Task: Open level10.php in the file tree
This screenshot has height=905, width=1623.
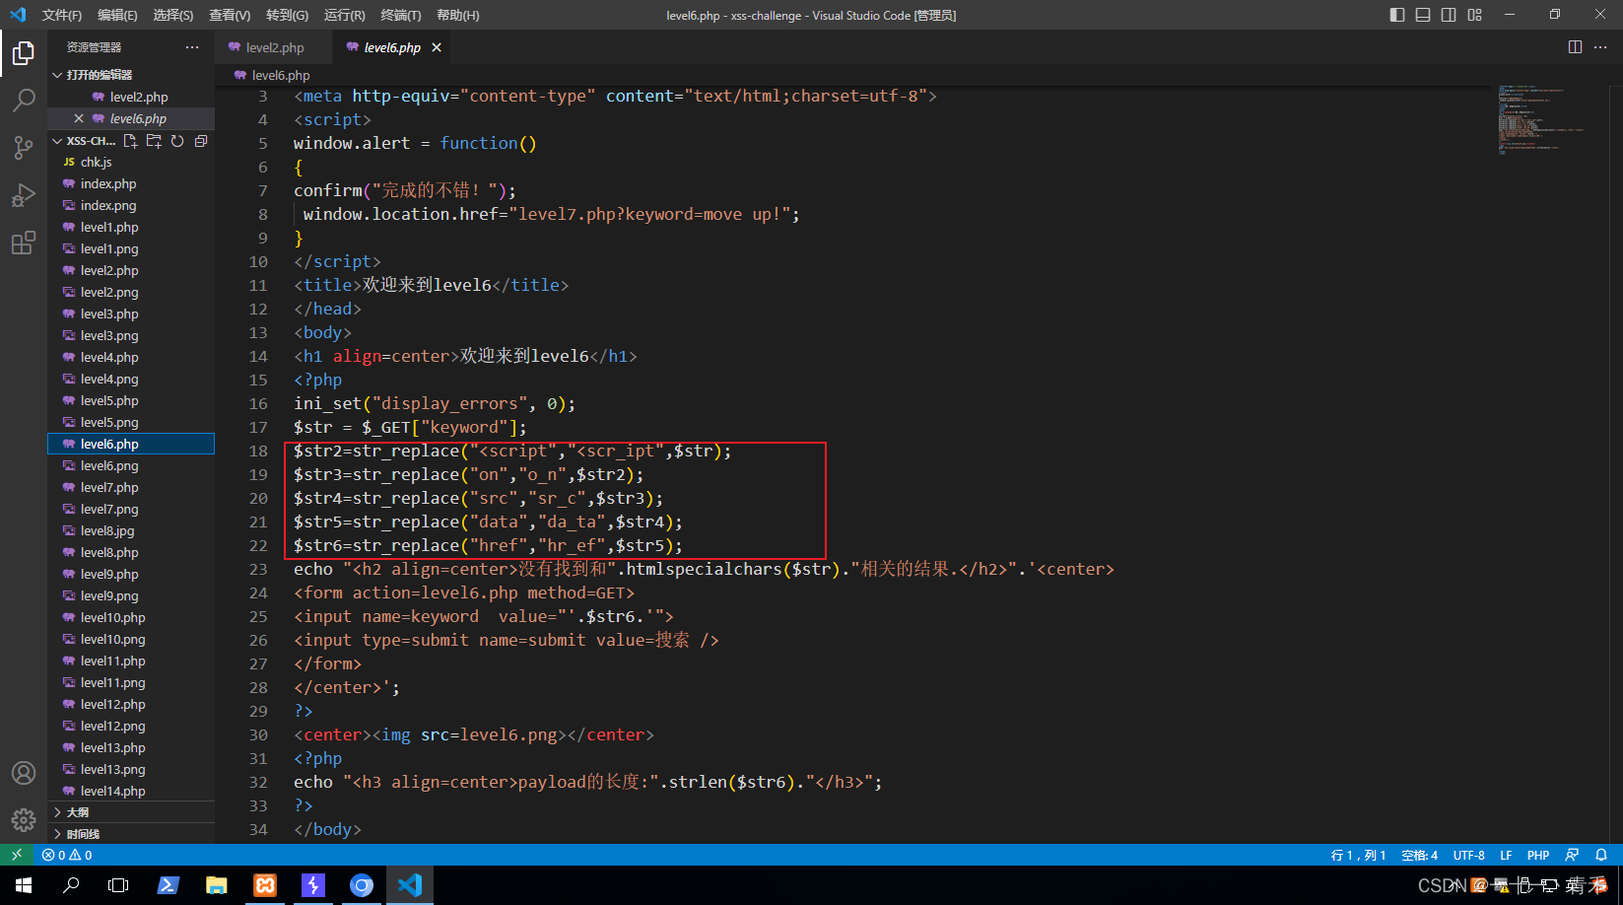Action: point(131,617)
